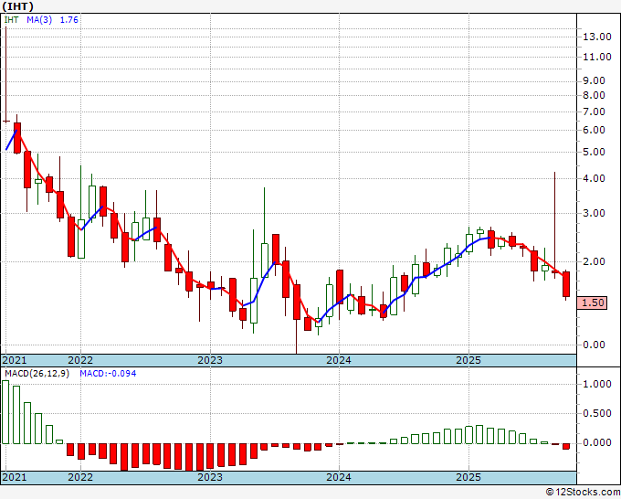This screenshot has height=499, width=621.
Task: Click the last red candlestick near 1.50
Action: click(566, 284)
